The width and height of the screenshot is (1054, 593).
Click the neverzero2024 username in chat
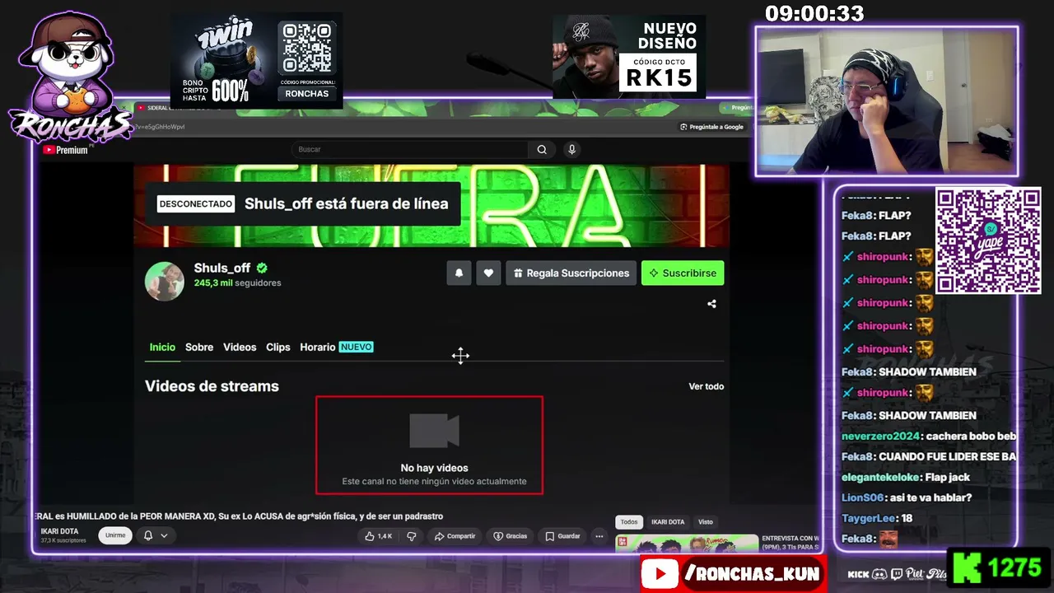point(880,436)
